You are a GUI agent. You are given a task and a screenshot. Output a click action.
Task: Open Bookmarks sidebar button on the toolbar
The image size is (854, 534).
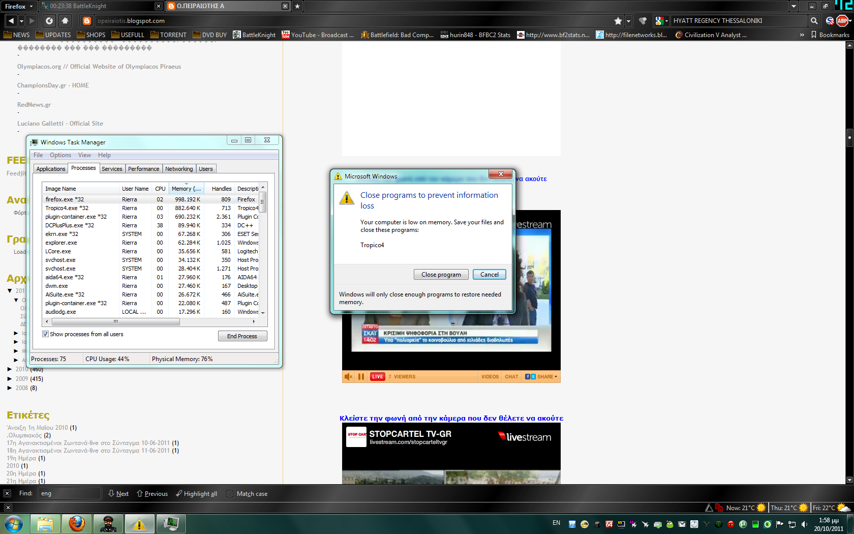coord(830,35)
